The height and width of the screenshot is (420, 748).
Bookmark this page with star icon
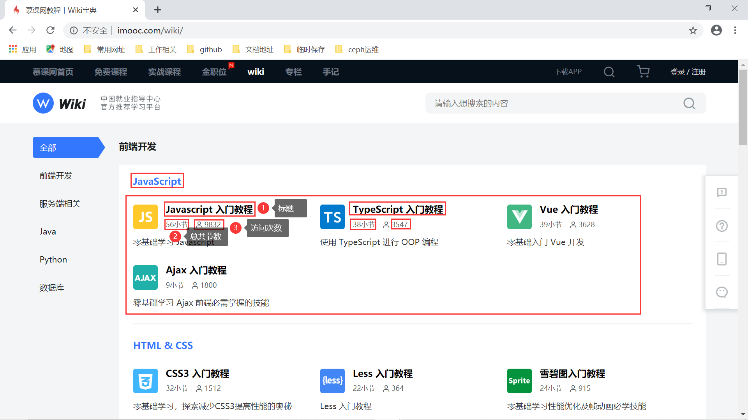point(693,30)
